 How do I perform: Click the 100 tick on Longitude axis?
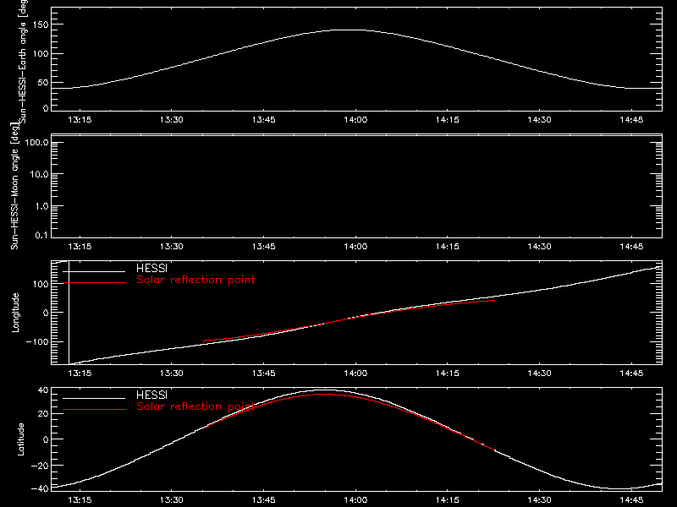click(41, 284)
